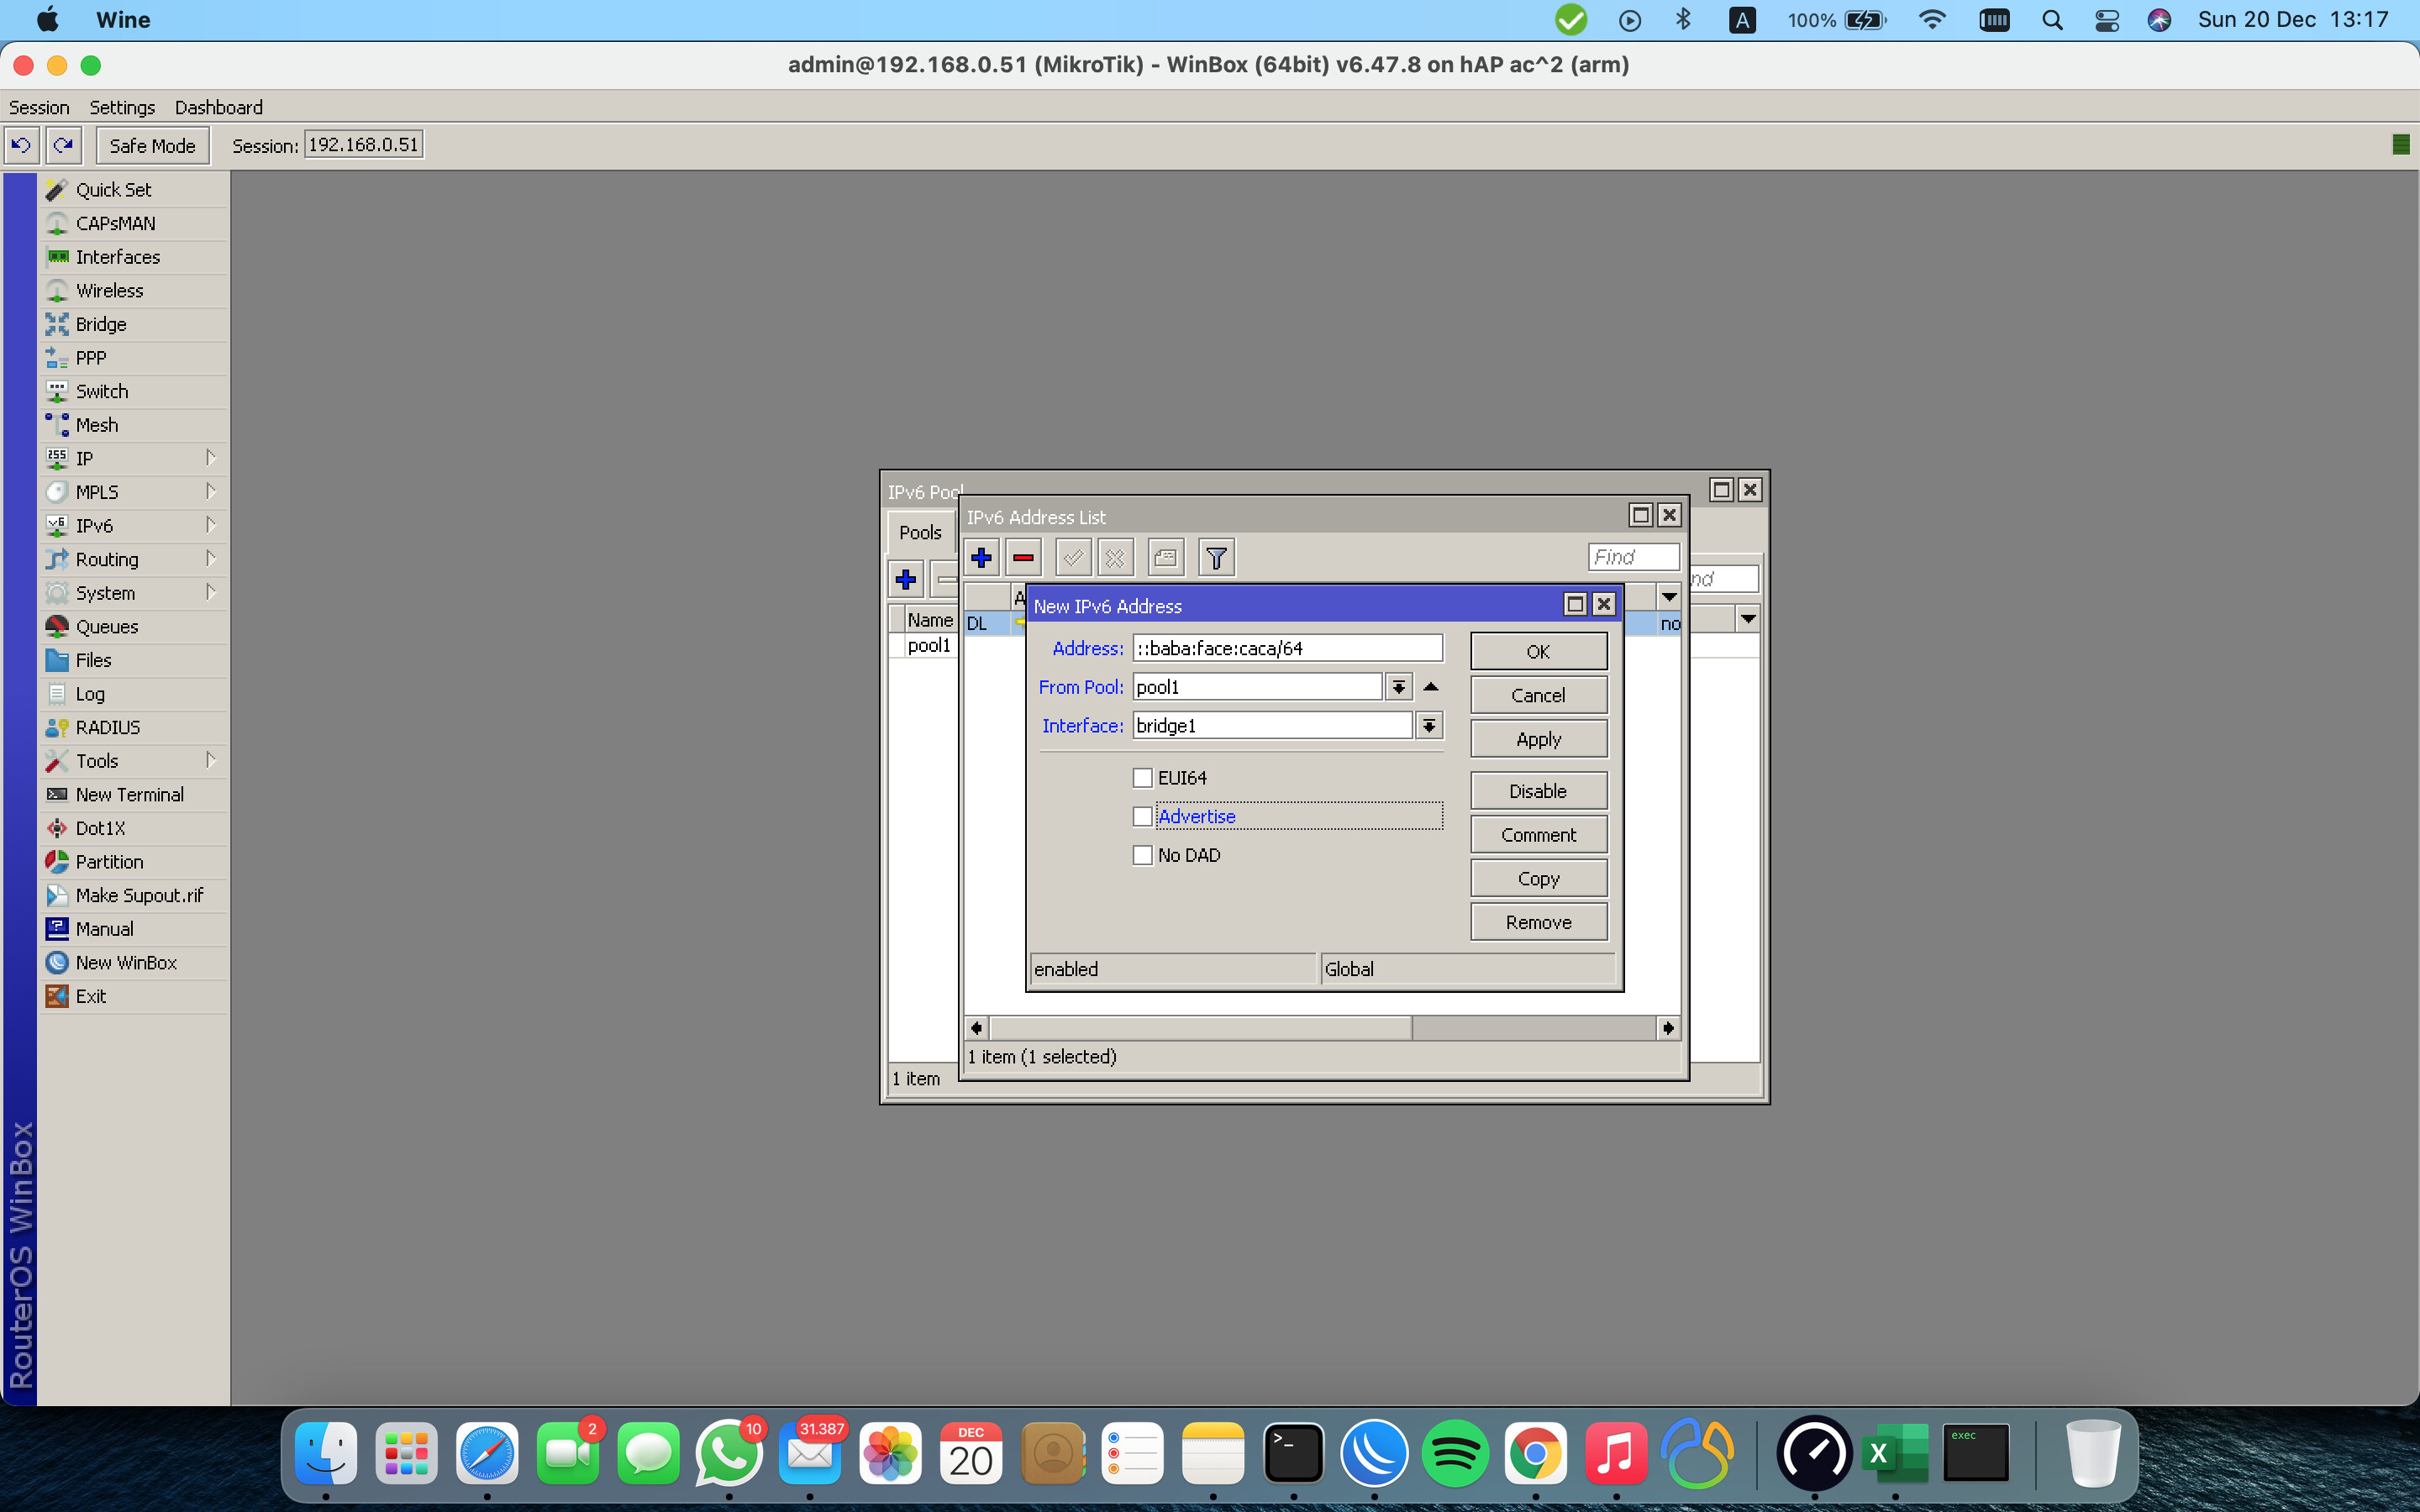Click the blue plus add button in IPv6 Address List
This screenshot has height=1512, width=2420.
(x=981, y=558)
